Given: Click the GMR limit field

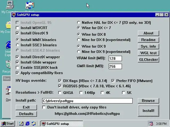Looking at the screenshot, I should (x=115, y=66).
